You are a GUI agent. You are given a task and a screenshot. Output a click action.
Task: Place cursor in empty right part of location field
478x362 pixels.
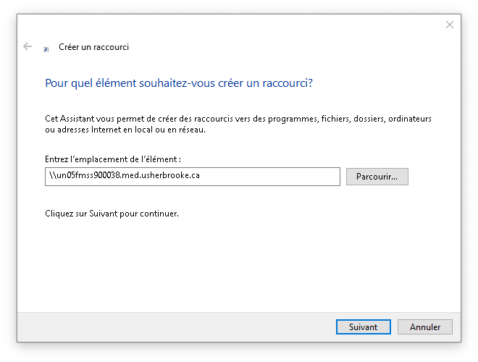(x=290, y=177)
